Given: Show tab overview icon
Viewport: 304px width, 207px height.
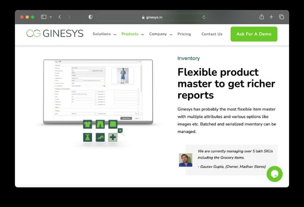Looking at the screenshot, I should point(282,17).
